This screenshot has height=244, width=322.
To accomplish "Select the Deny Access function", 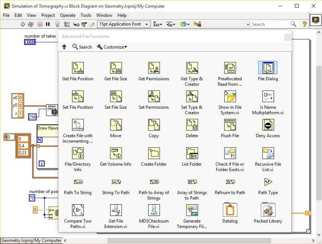I will pos(268,125).
